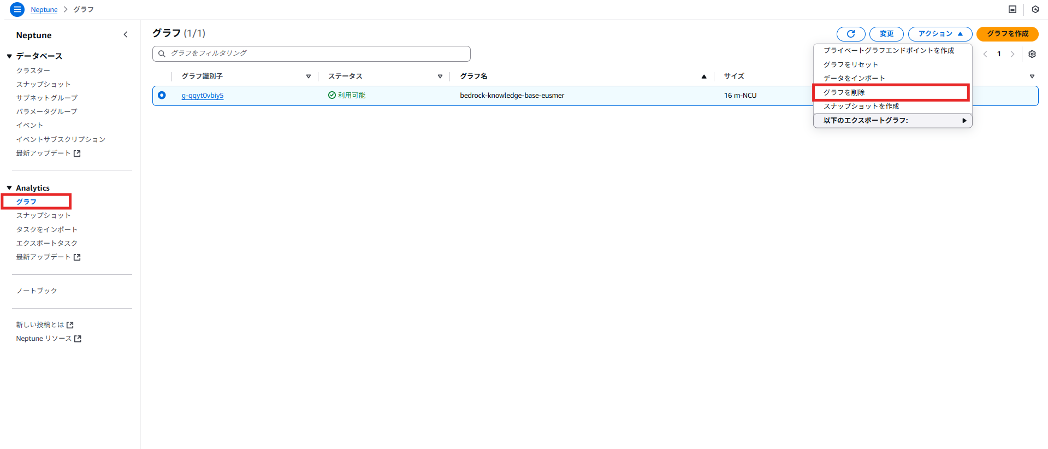The height and width of the screenshot is (449, 1048).
Task: Go to previous page arrow
Action: click(x=985, y=54)
